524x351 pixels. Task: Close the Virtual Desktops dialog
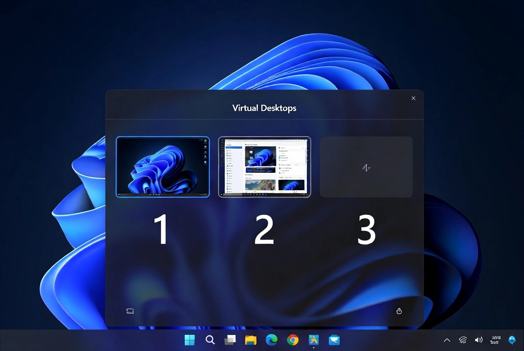(x=413, y=98)
